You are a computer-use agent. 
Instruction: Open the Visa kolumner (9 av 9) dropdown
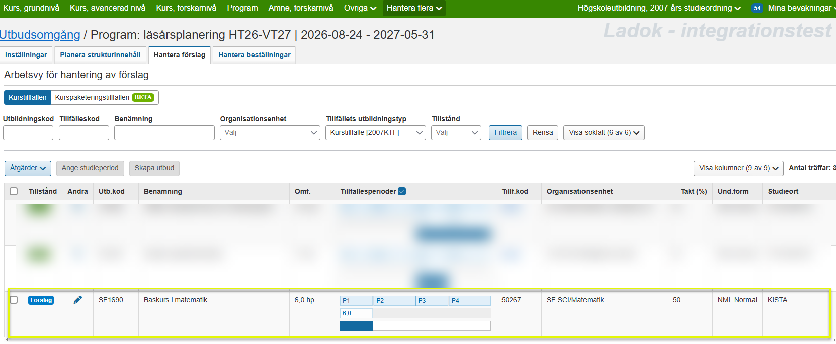tap(738, 168)
